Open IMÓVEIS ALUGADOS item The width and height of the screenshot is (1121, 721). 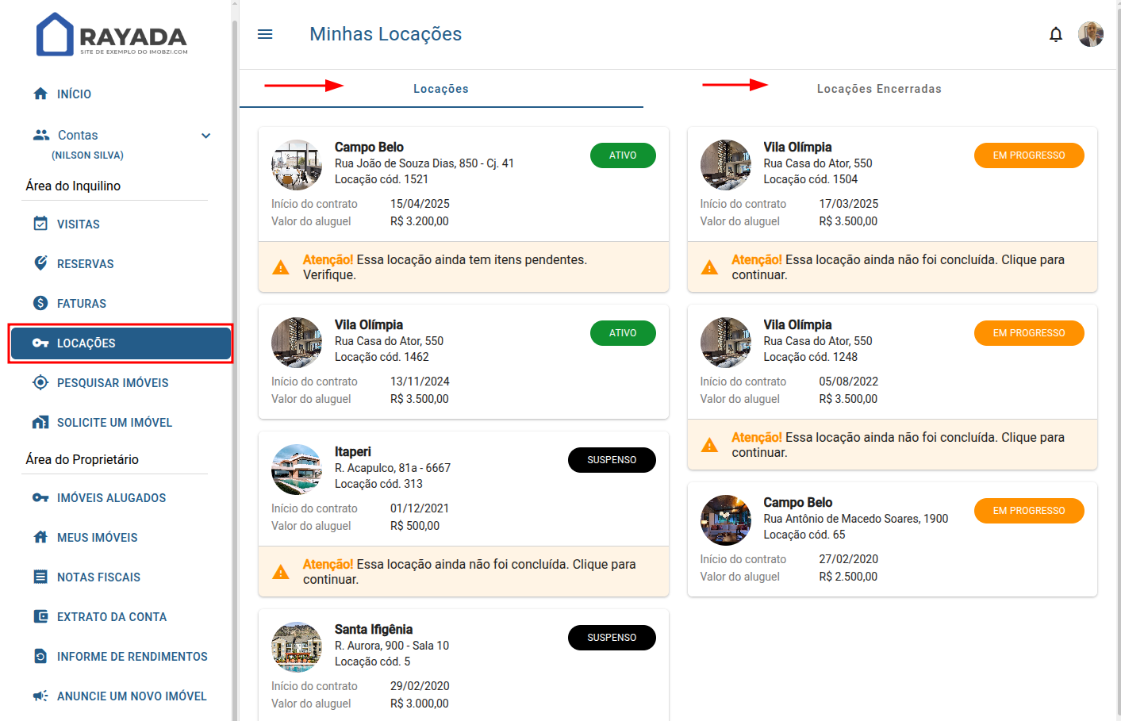112,498
